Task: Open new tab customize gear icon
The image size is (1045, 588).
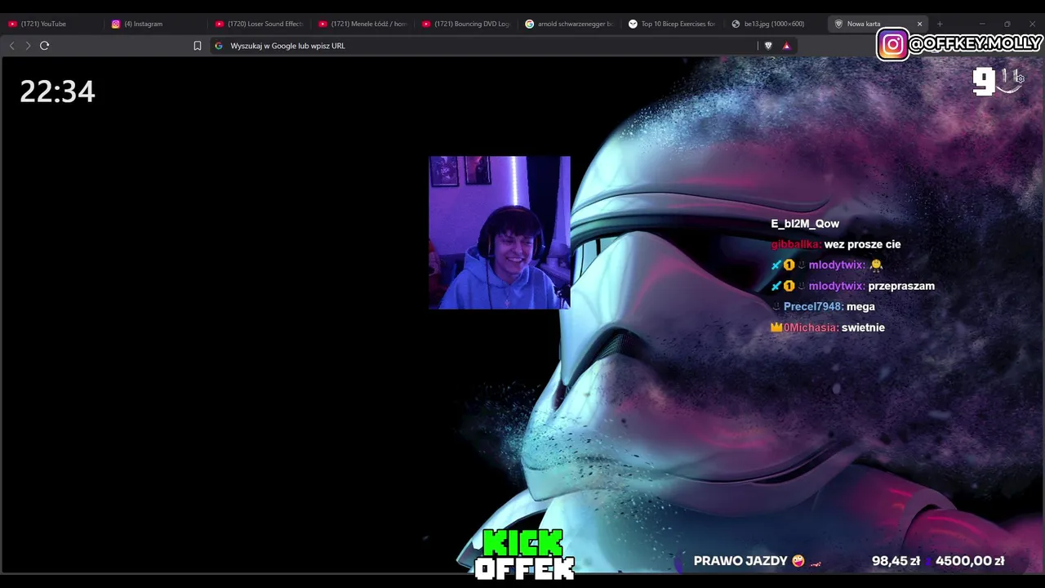Action: [1020, 79]
